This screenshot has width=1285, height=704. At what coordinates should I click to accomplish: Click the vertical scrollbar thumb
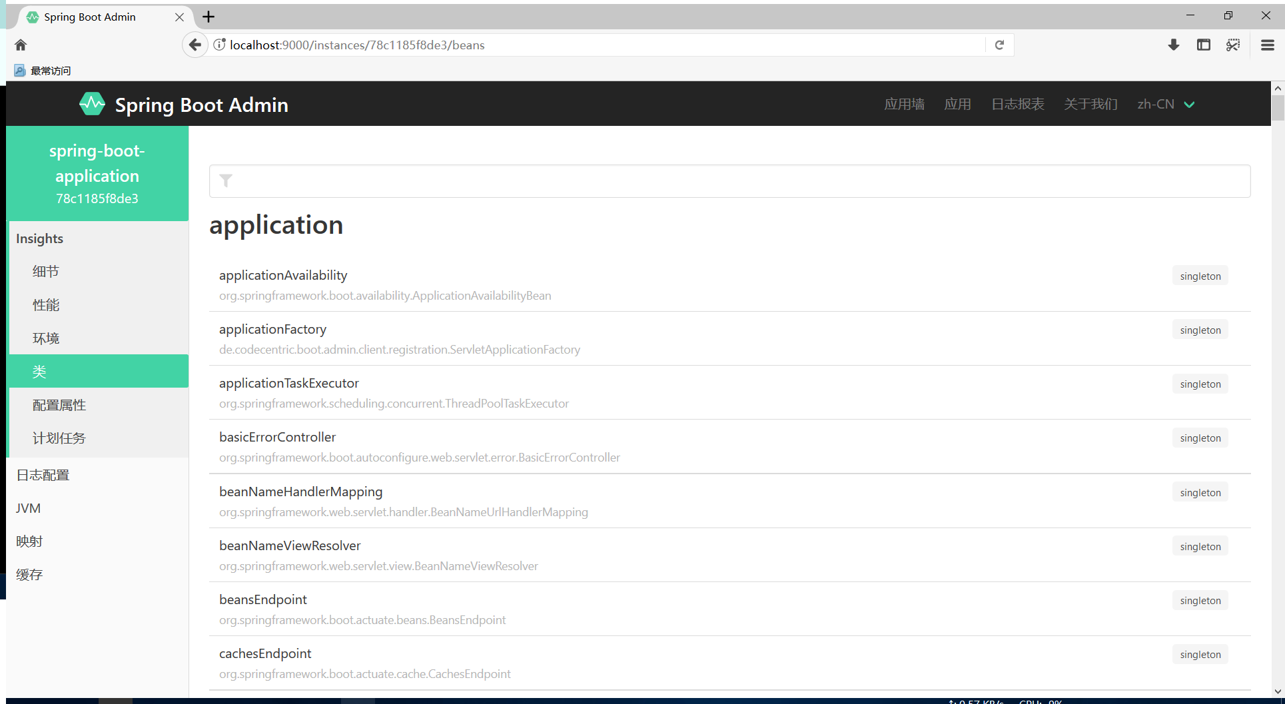click(1278, 108)
